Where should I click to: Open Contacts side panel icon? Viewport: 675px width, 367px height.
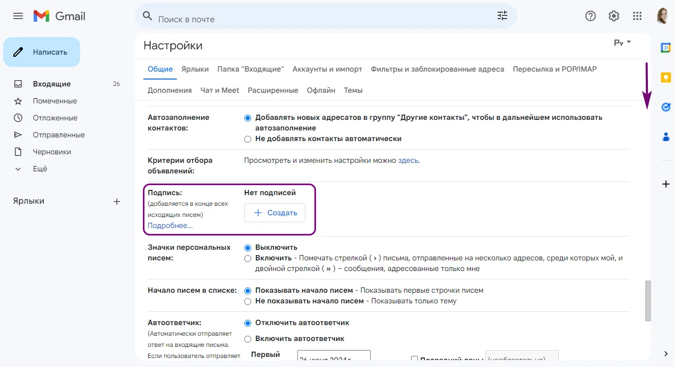[665, 137]
